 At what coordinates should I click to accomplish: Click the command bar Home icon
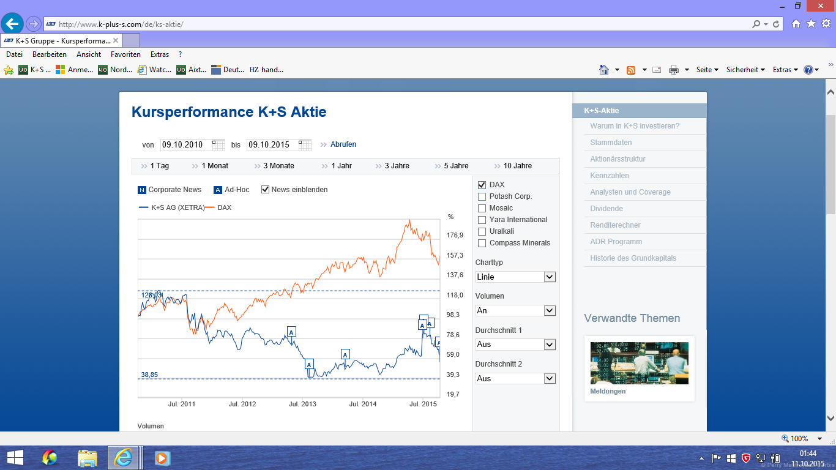604,70
